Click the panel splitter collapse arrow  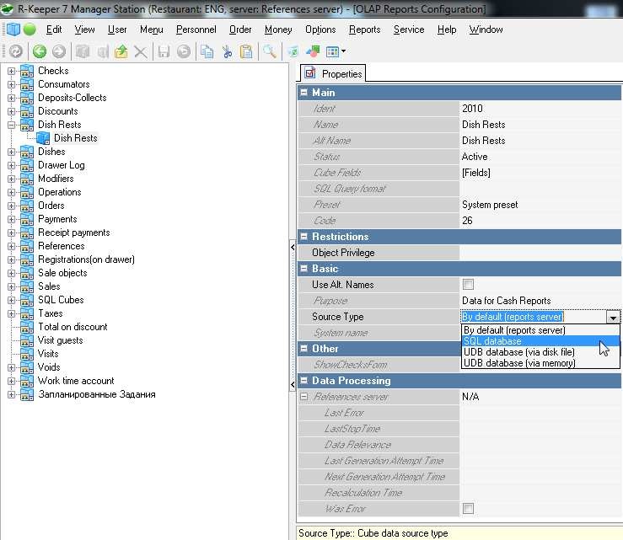[293, 247]
